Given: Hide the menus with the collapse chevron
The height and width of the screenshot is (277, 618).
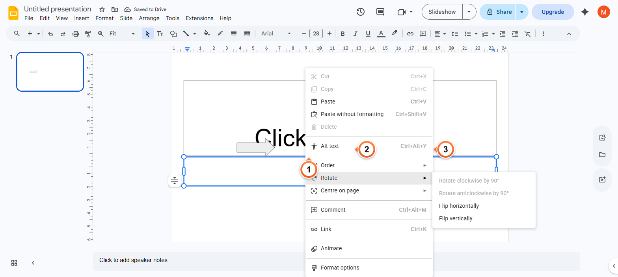Looking at the screenshot, I should click(569, 34).
